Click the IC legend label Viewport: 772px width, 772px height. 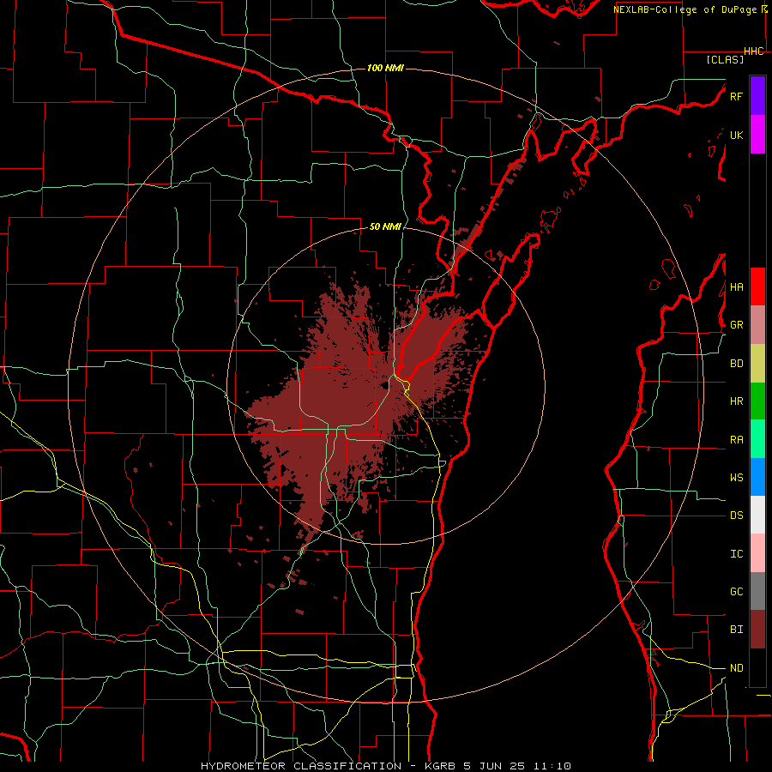pyautogui.click(x=736, y=554)
